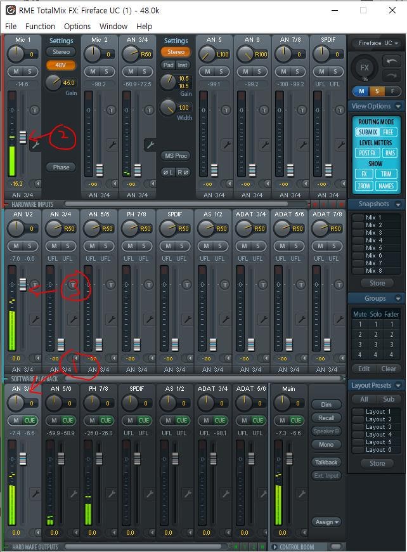The image size is (407, 552).
Task: Collapse the Hardware Inputs row
Action: (x=6, y=204)
